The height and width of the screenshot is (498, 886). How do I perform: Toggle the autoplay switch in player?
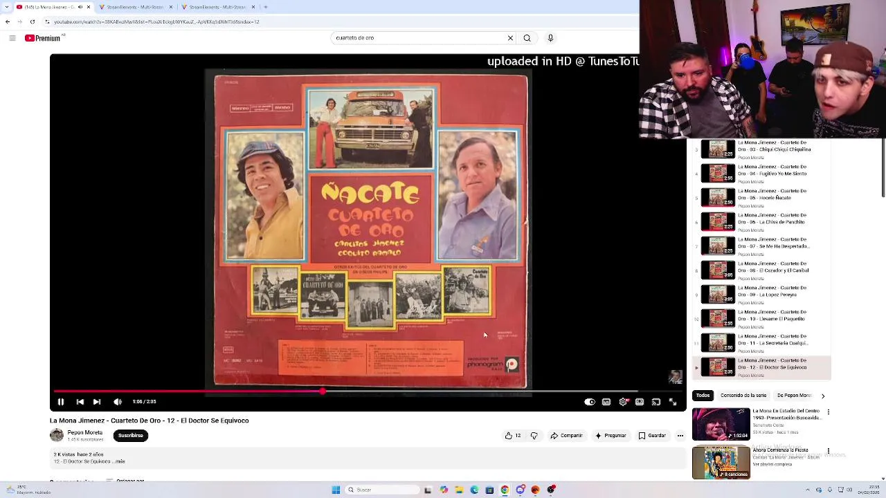point(590,402)
